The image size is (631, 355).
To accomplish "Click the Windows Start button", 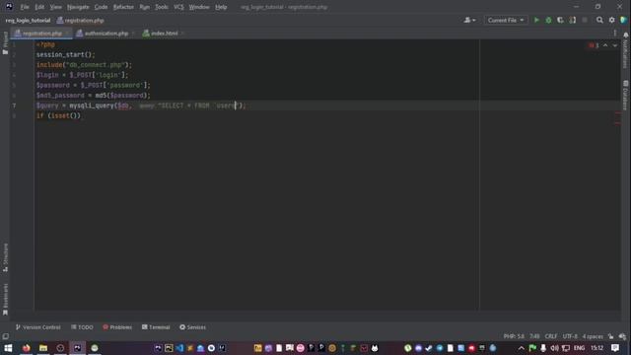I will click(8, 348).
